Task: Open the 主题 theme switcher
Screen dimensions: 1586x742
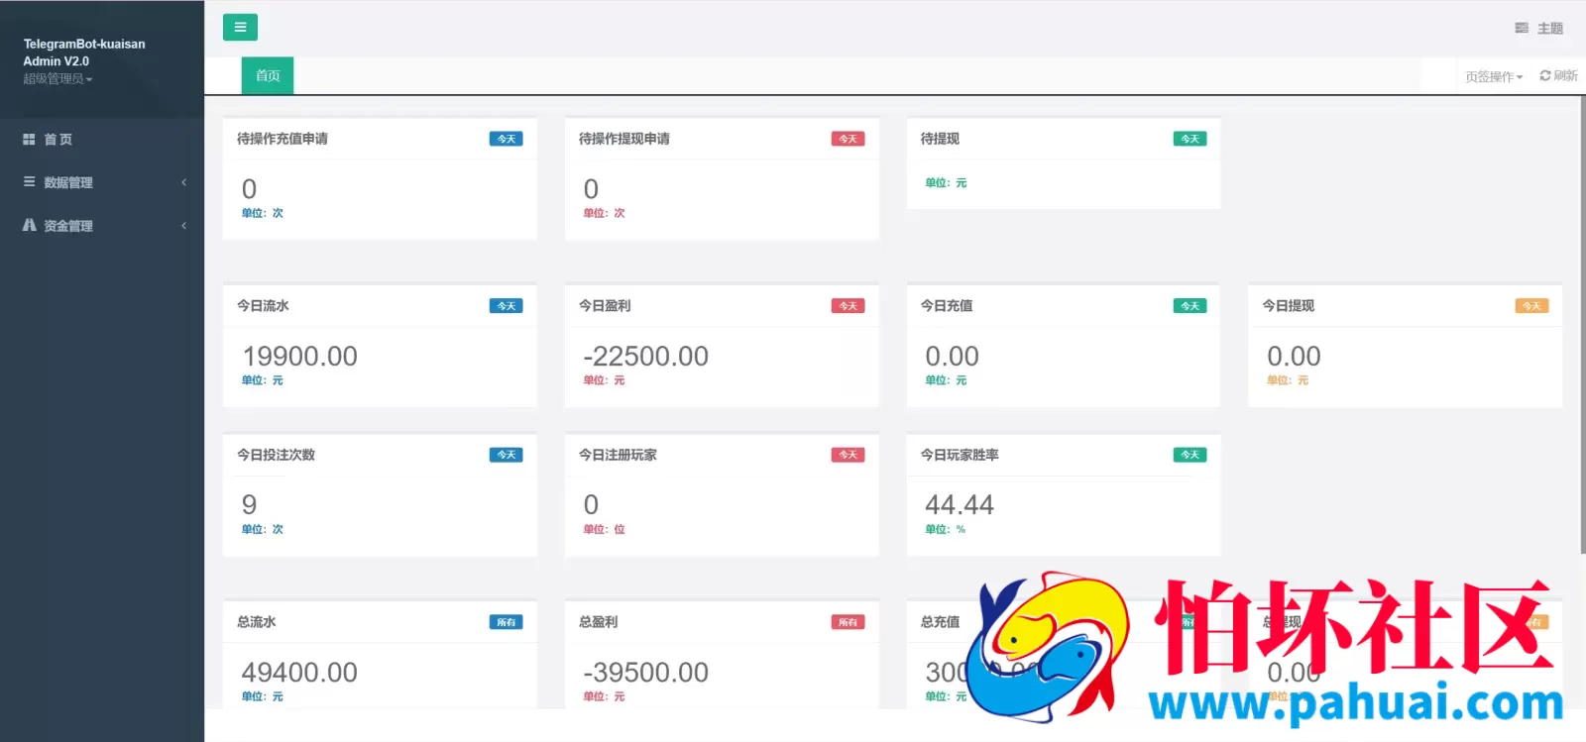Action: click(1538, 29)
